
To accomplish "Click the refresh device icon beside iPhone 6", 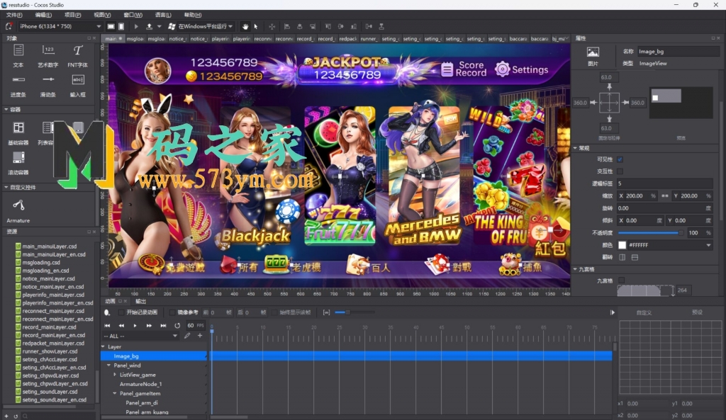I will pyautogui.click(x=9, y=26).
